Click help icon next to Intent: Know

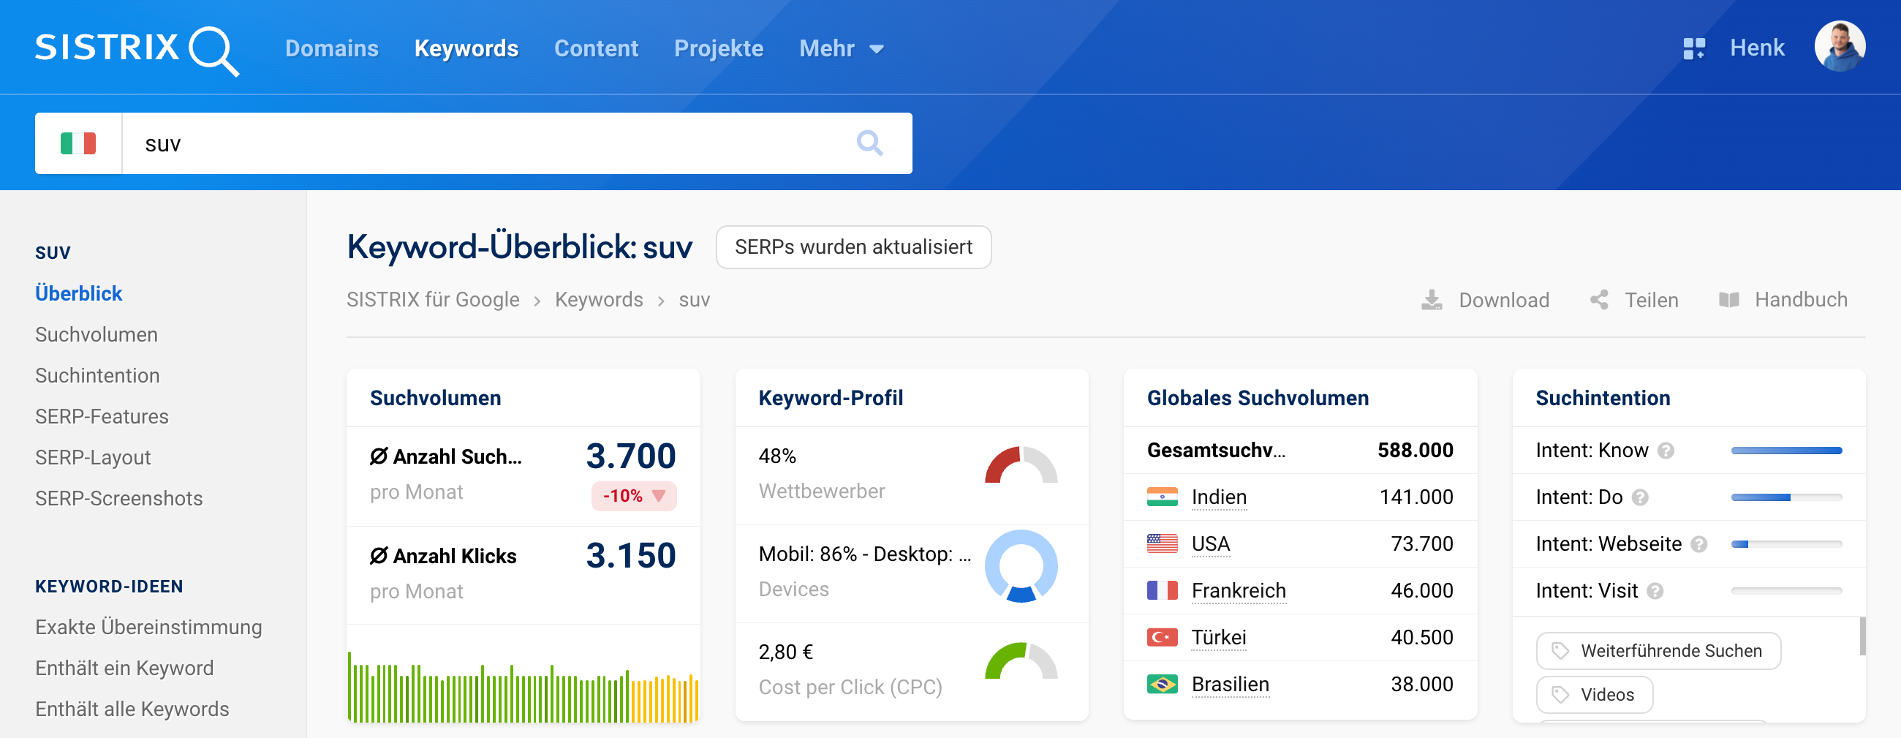[1666, 451]
